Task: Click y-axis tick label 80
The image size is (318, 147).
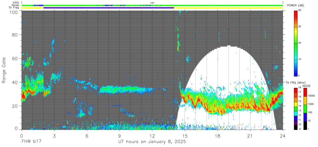Action: click(15, 35)
